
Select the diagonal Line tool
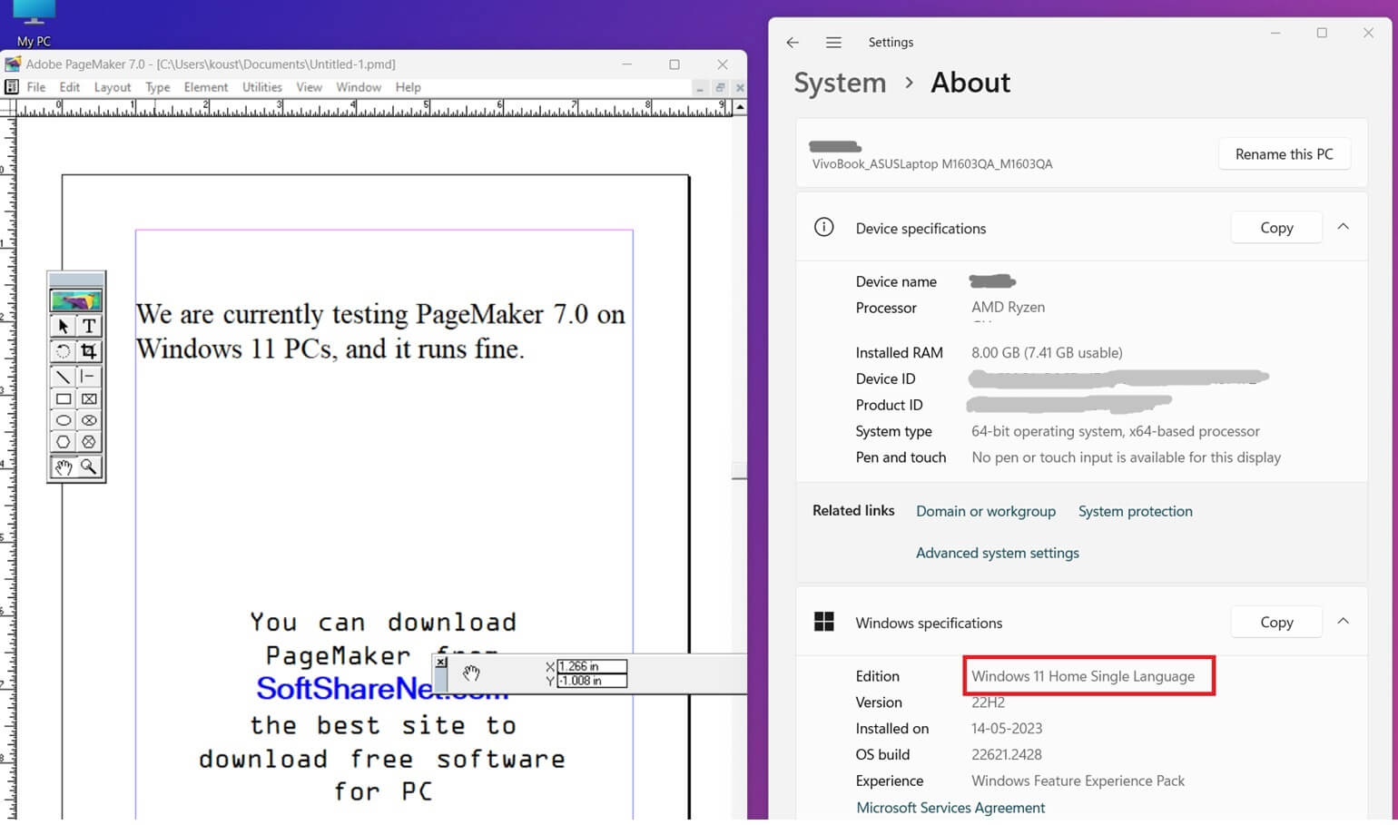pos(63,376)
